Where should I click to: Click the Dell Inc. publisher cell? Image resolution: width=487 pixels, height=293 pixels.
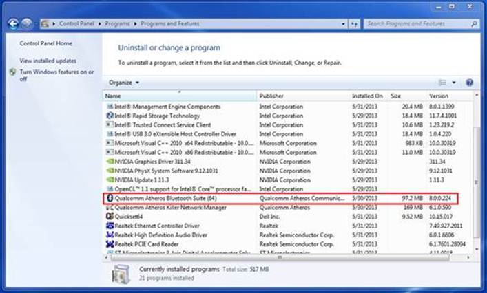click(269, 217)
